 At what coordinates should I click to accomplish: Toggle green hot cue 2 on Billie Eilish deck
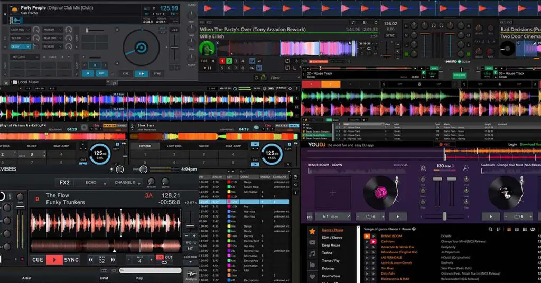coord(229,61)
